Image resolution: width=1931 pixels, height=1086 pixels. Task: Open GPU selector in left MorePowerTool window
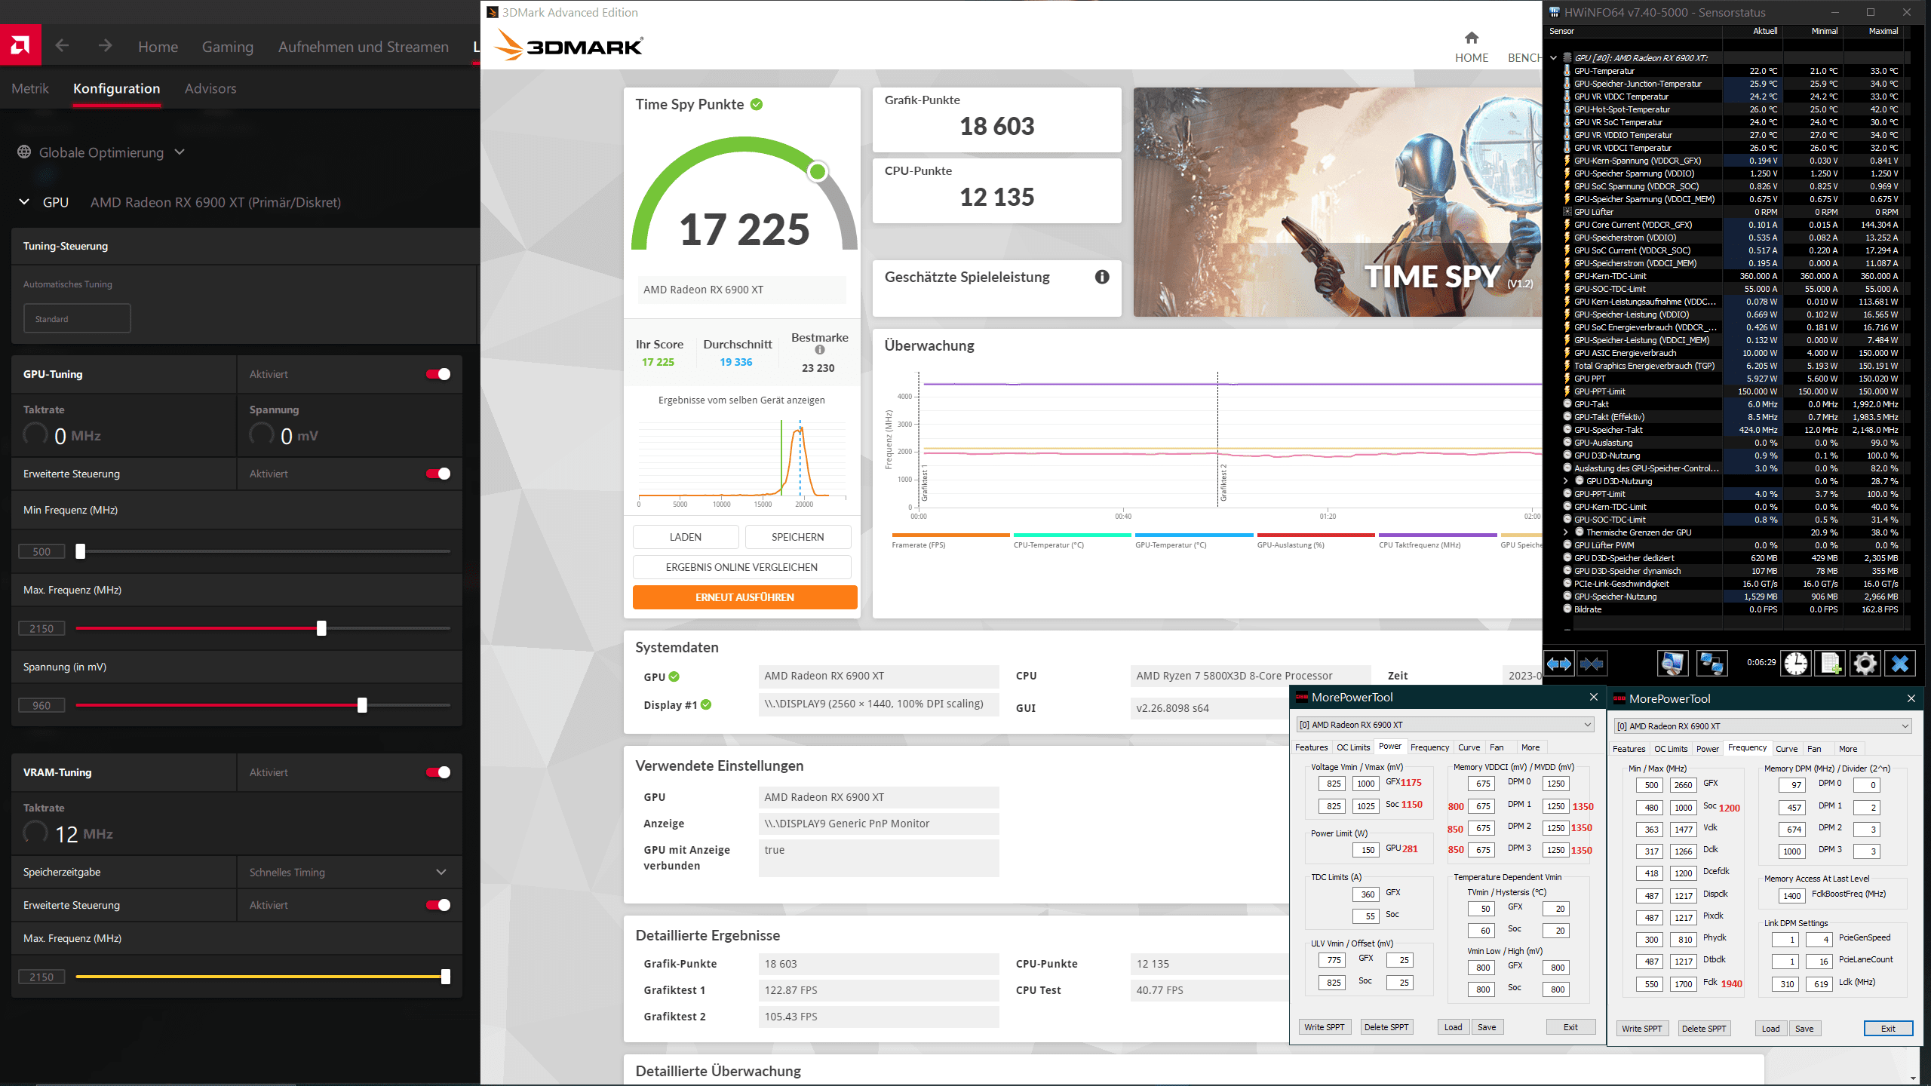[1444, 725]
